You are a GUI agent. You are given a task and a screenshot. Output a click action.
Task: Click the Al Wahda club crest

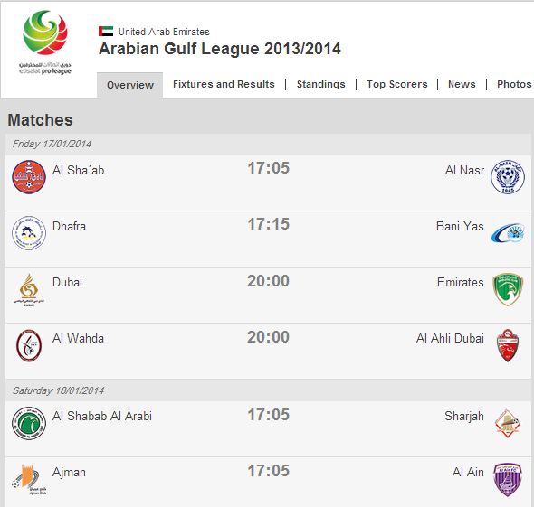click(x=29, y=345)
